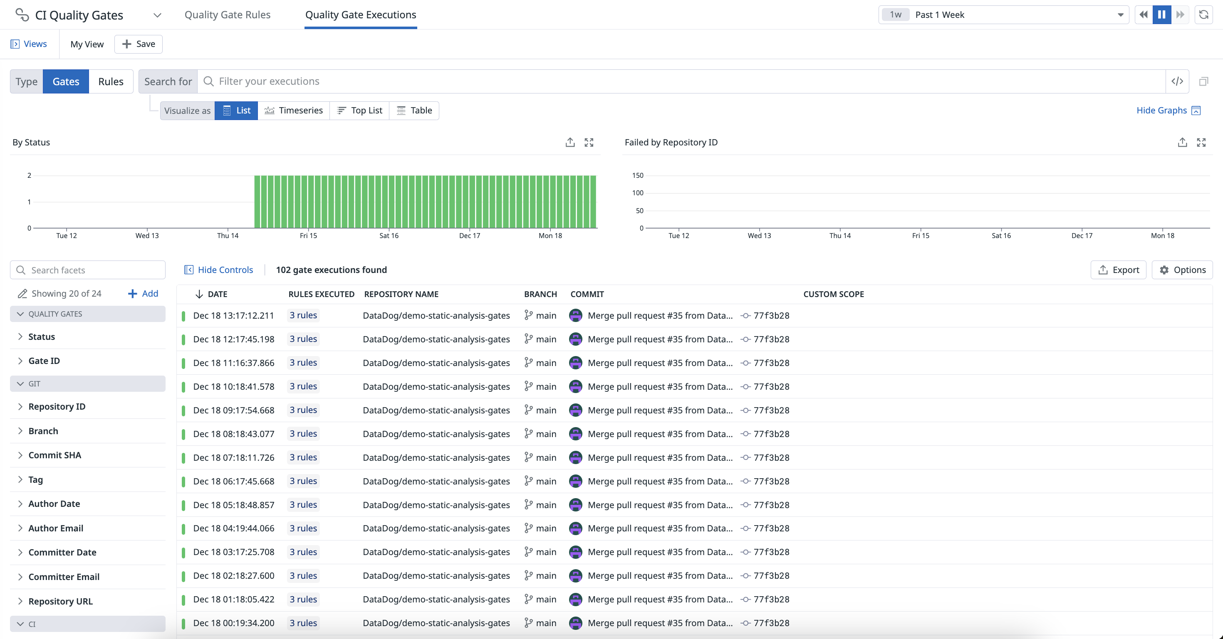Focus the Filter your executions search field
The height and width of the screenshot is (639, 1223).
point(681,81)
